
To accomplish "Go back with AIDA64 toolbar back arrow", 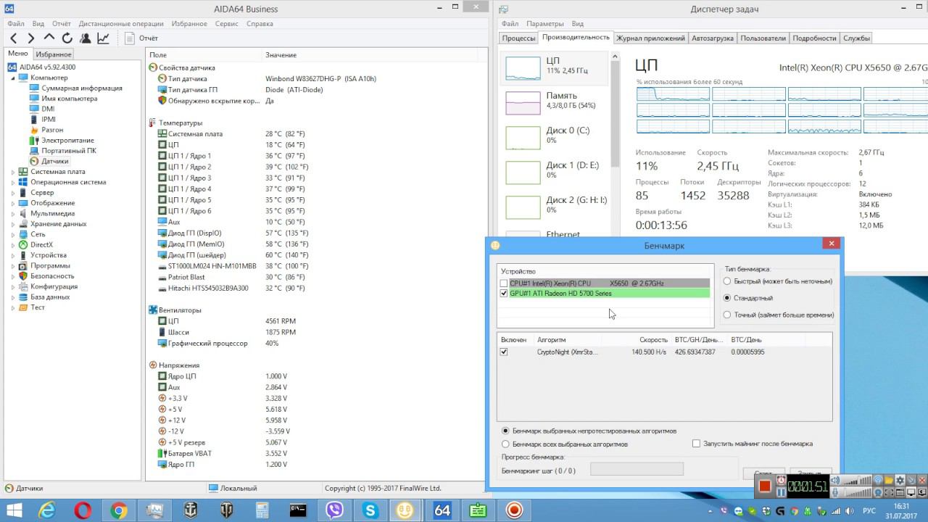I will [14, 38].
